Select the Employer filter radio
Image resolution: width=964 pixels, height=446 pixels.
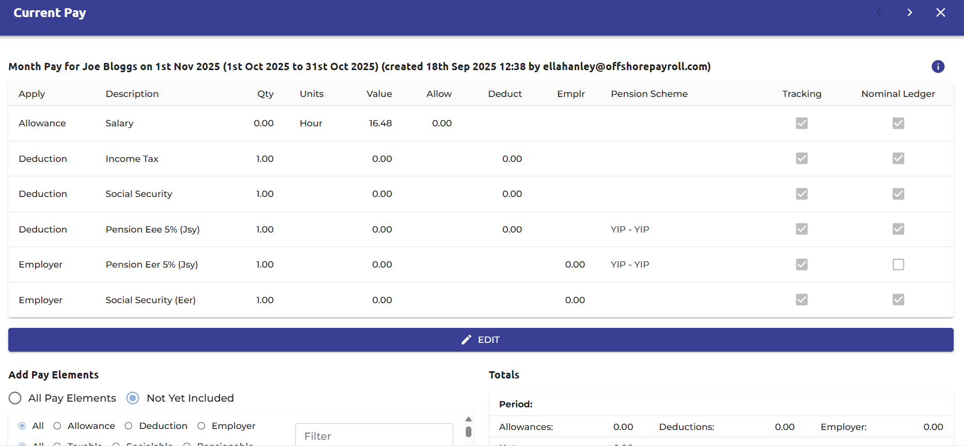201,426
